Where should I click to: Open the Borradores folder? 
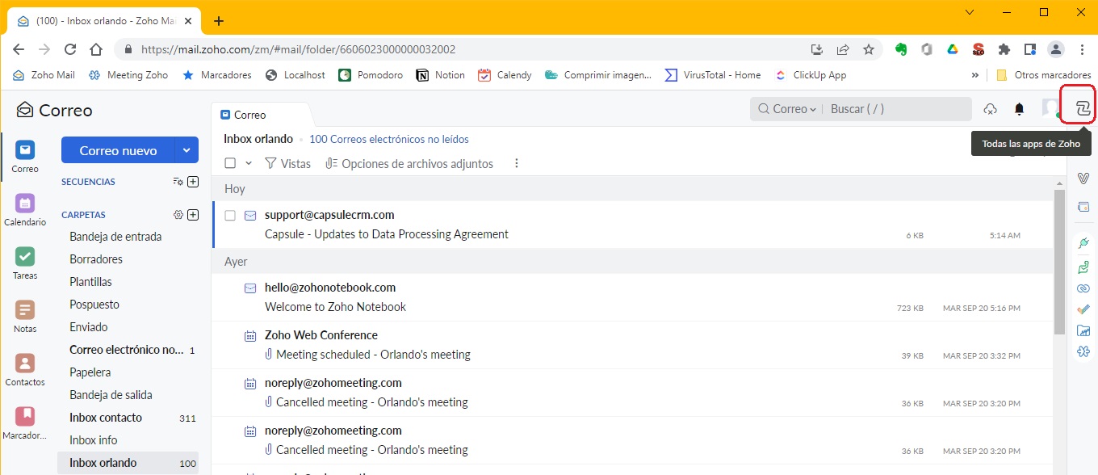tap(96, 259)
